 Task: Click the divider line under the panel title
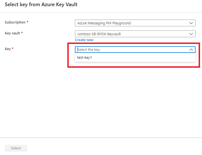pyautogui.click(x=101, y=12)
